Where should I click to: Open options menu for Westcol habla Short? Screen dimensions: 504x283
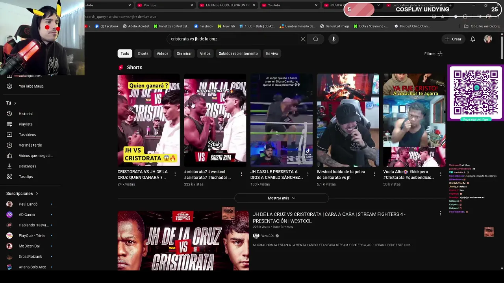pyautogui.click(x=374, y=174)
